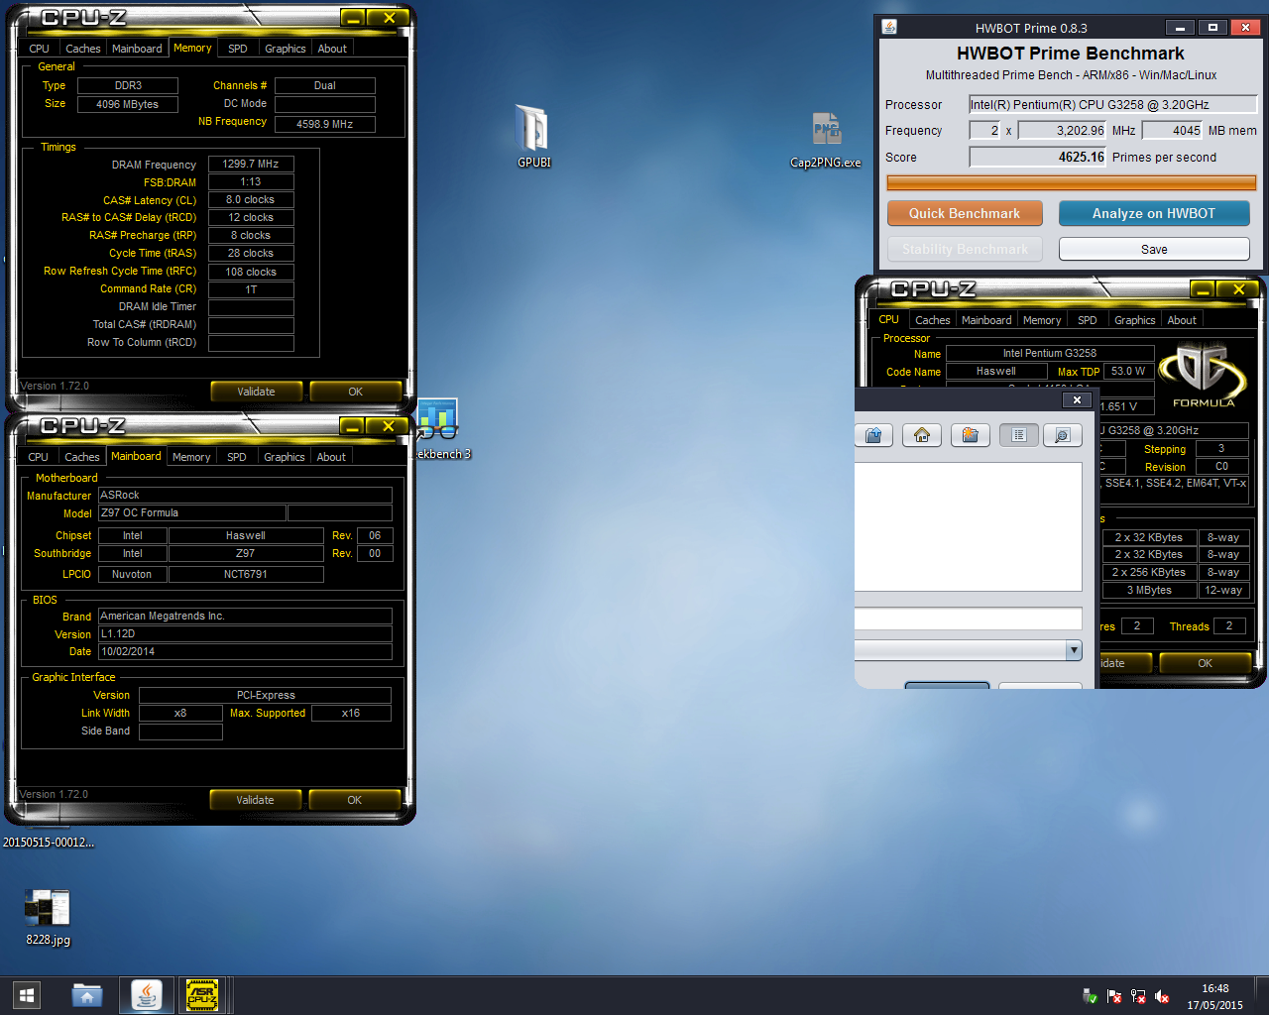The width and height of the screenshot is (1269, 1015).
Task: Select the Z97 OC Formula model field
Action: click(192, 512)
